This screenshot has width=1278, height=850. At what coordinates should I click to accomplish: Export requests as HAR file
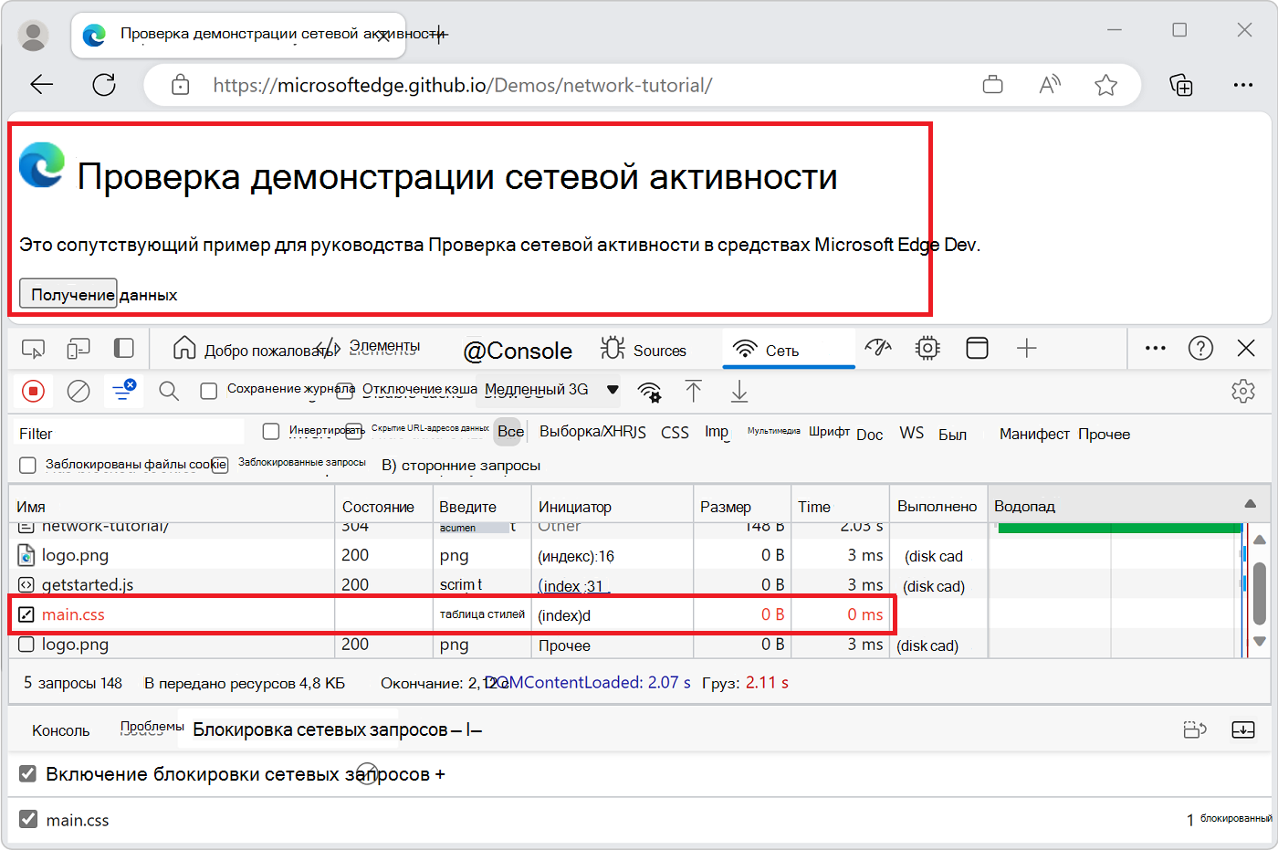pos(739,390)
